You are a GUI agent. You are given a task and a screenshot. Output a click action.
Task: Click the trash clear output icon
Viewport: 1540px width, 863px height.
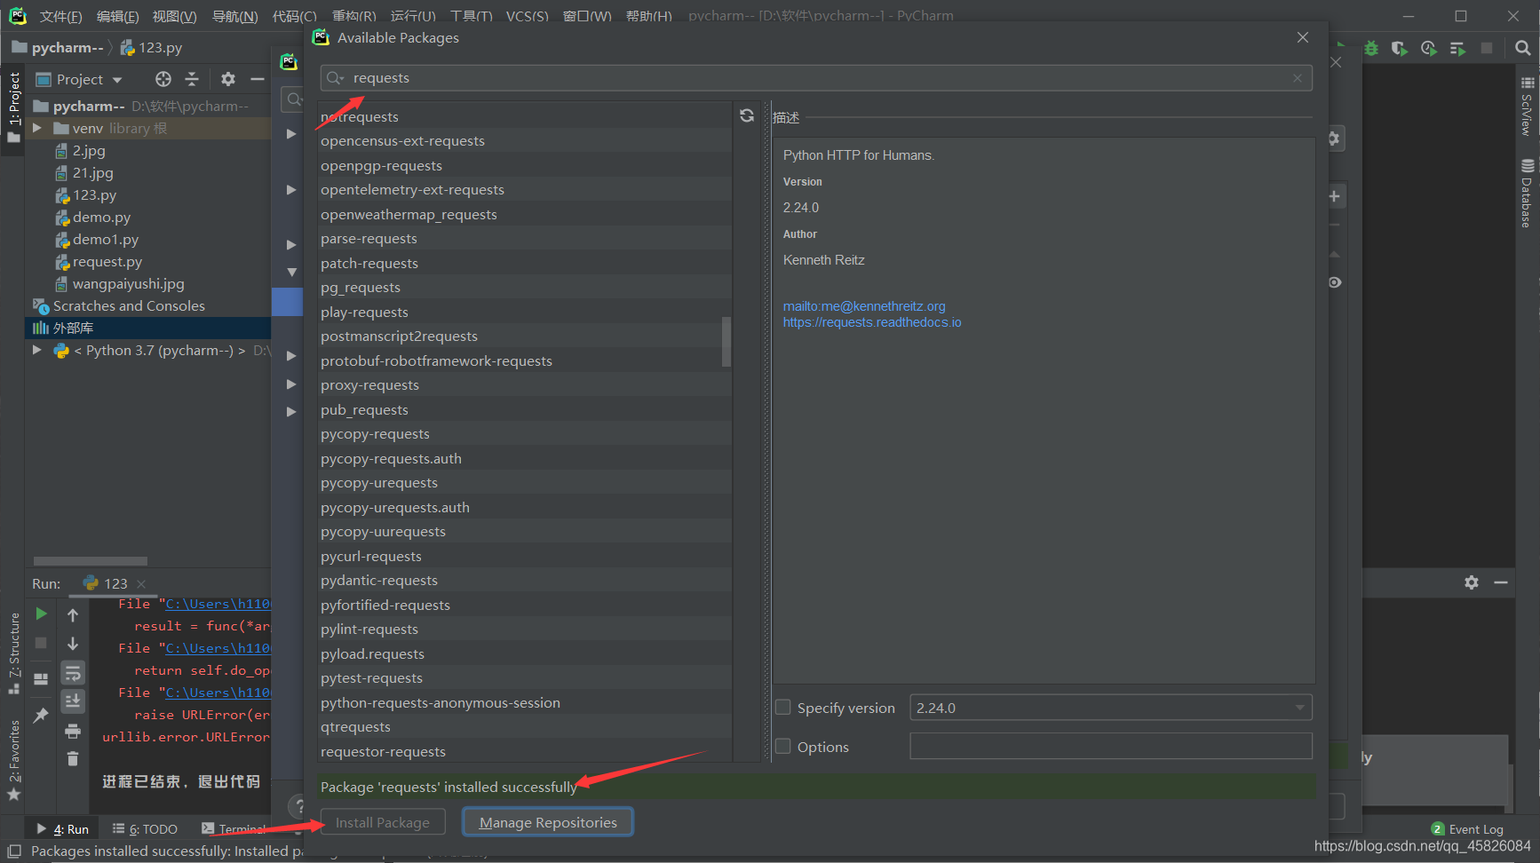[73, 758]
